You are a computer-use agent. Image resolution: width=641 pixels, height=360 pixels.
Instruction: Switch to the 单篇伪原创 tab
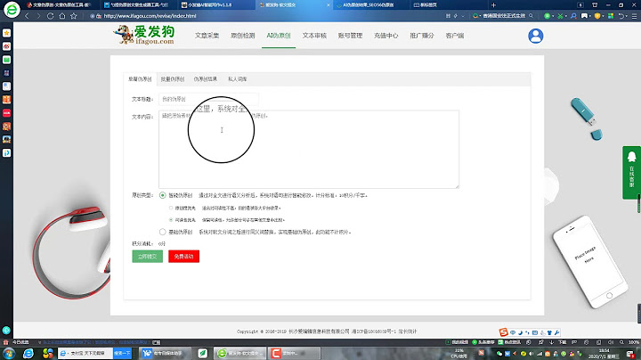(x=140, y=79)
